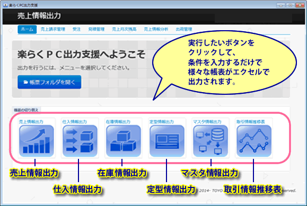The height and width of the screenshot is (206, 307).
Task: Switch to the 売上情報分析 tab
Action: click(x=156, y=29)
